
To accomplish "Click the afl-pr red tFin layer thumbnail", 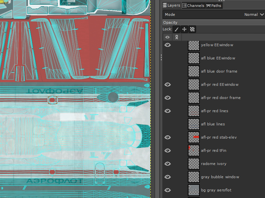I will coord(193,150).
